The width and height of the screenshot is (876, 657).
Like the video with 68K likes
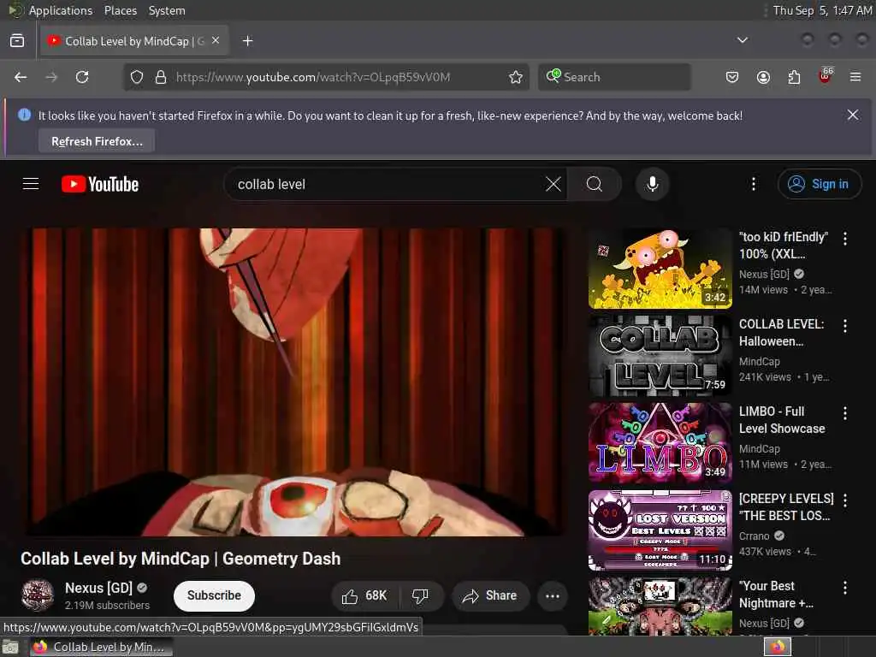click(x=364, y=596)
